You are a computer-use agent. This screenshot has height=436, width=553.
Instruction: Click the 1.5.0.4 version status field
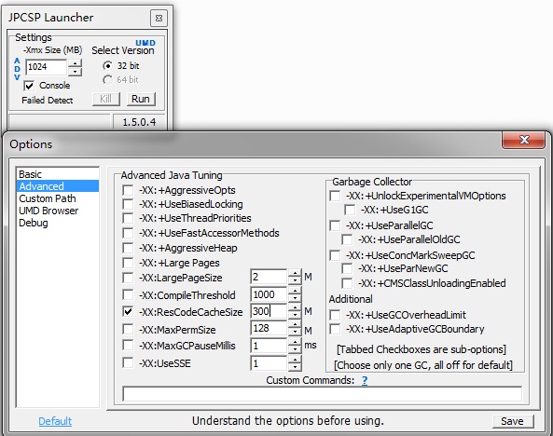[x=139, y=122]
